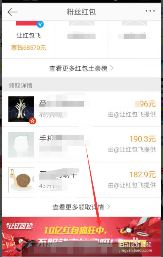Tap the 10亿红包疯狂中 banner ad

coord(82,236)
